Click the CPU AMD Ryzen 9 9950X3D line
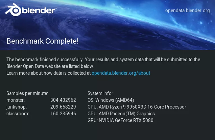 click(137, 107)
